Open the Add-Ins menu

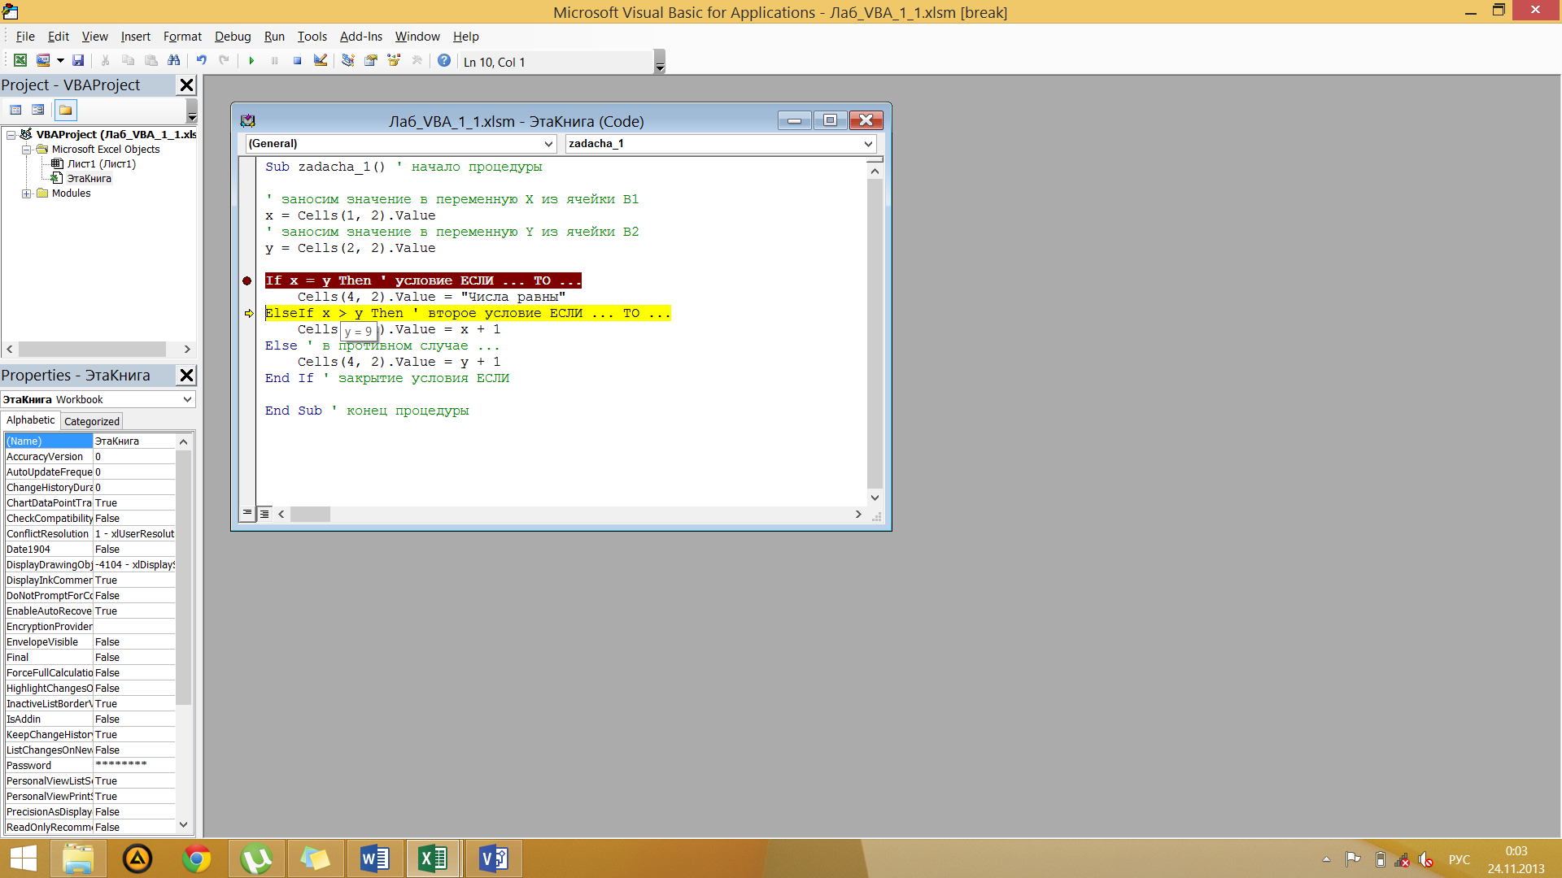[360, 37]
